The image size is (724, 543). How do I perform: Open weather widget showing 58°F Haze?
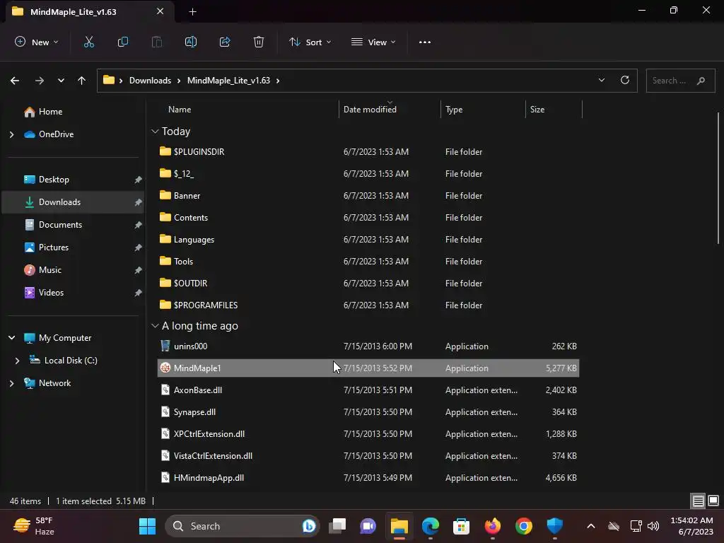click(33, 526)
